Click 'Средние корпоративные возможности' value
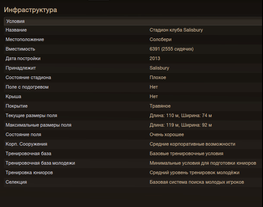 point(192,144)
